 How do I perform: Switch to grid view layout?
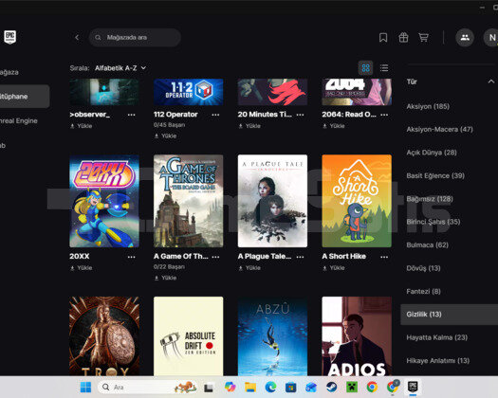(x=365, y=67)
